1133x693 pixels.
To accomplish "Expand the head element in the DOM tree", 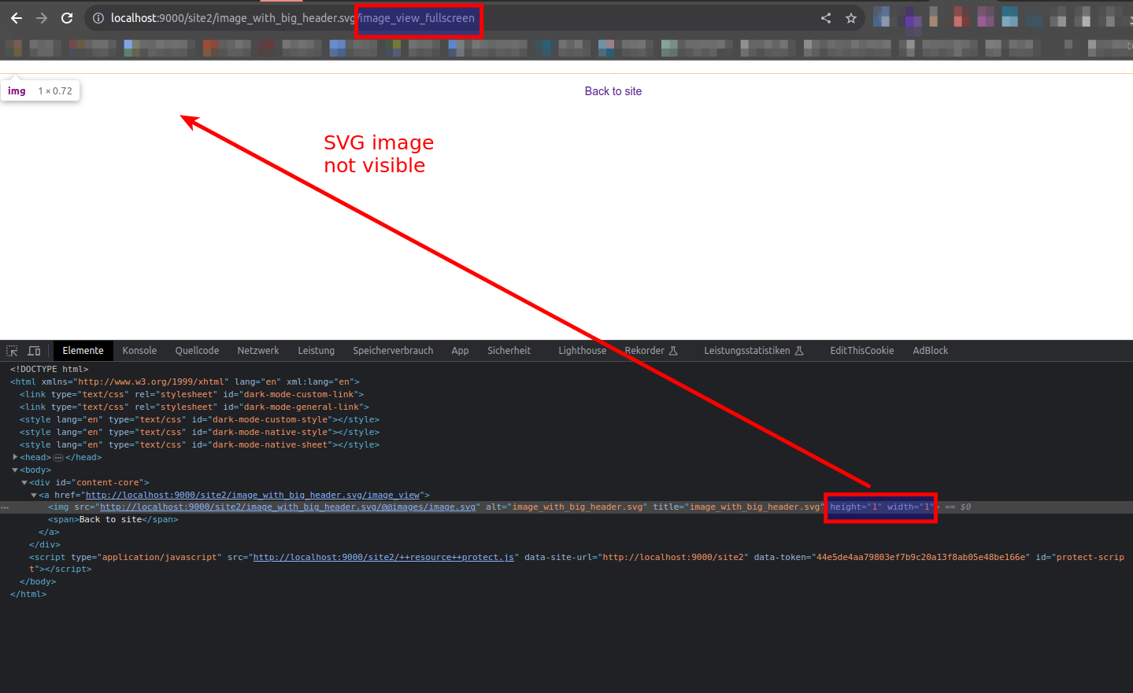I will tap(17, 457).
